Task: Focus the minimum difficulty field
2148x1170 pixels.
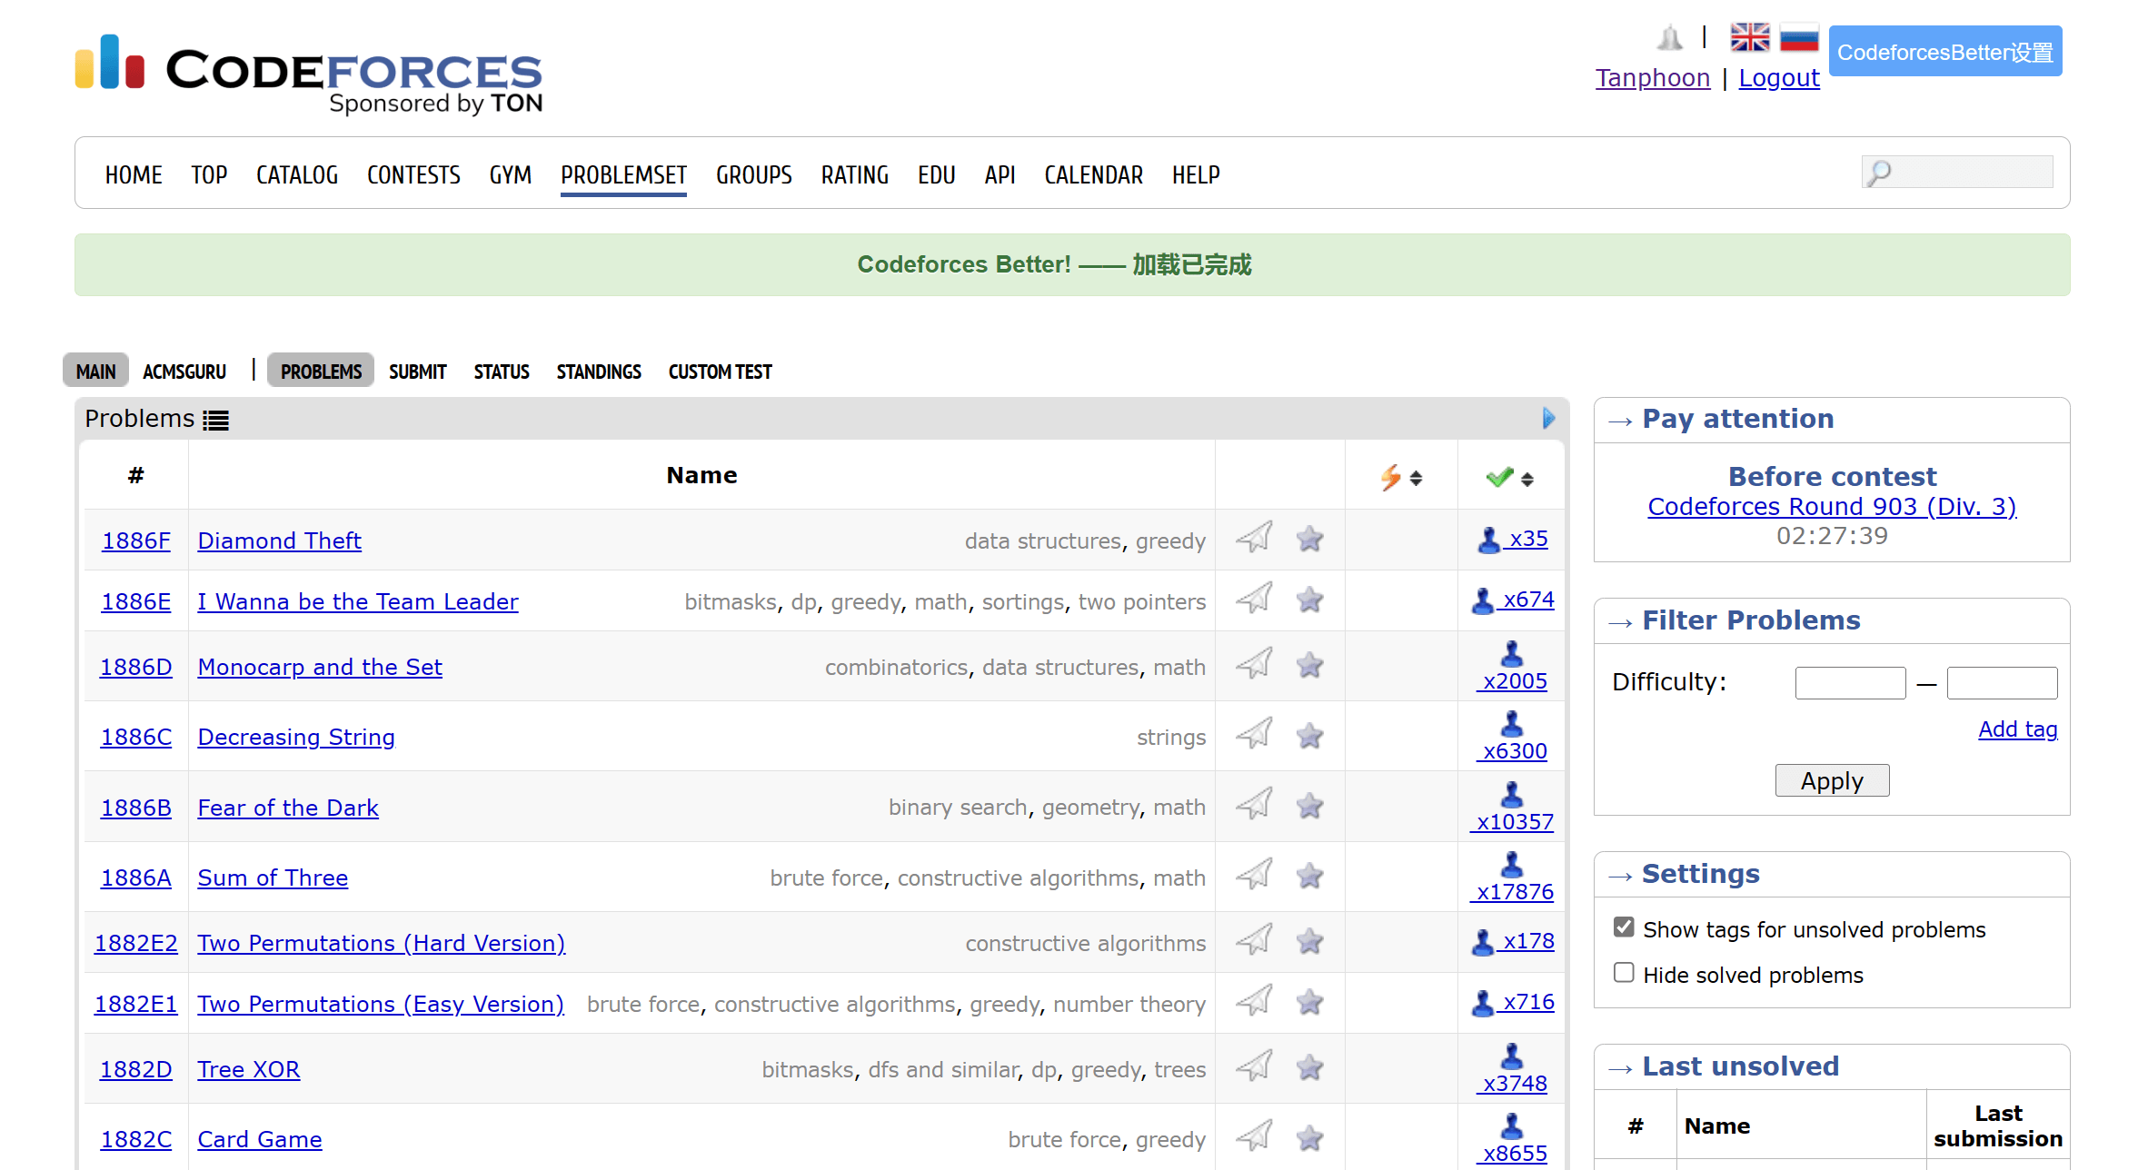Action: pos(1850,683)
